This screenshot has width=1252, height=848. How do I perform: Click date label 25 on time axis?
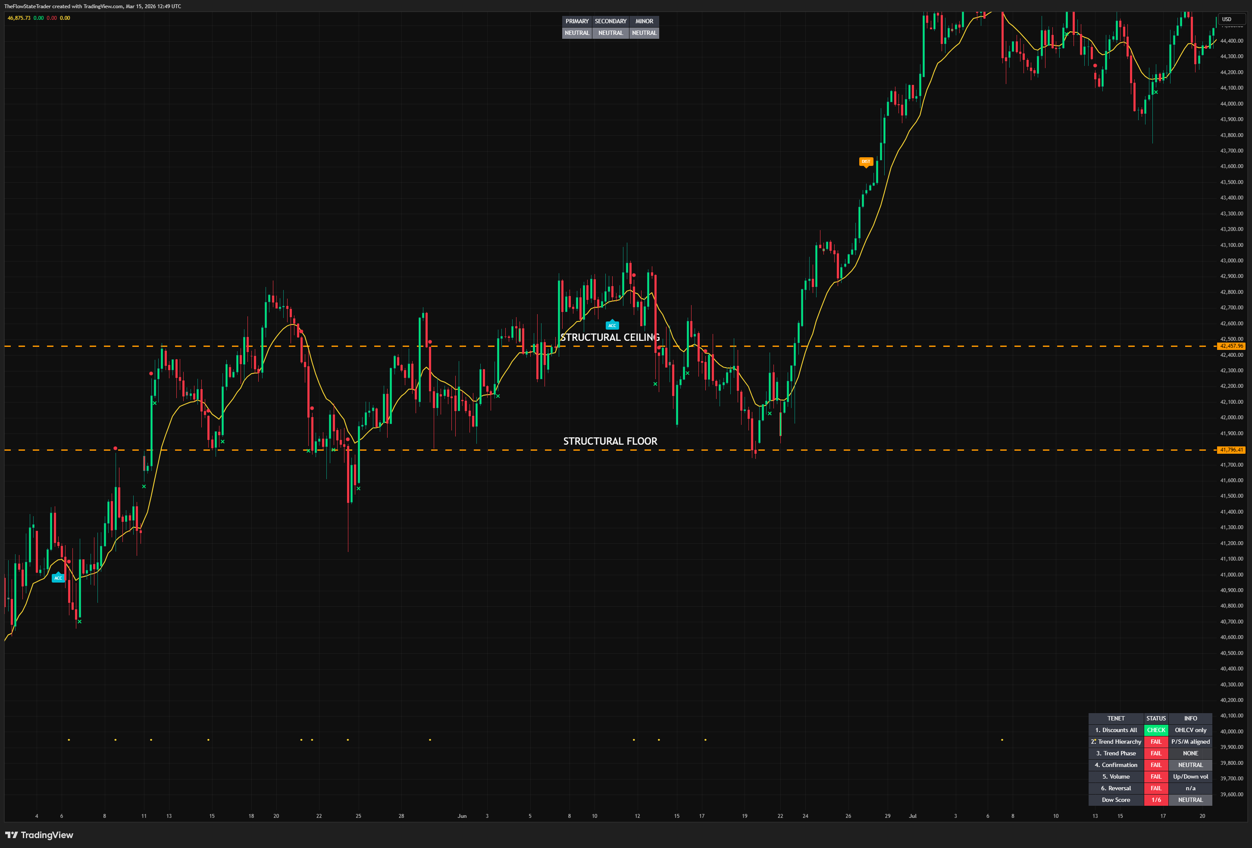358,816
